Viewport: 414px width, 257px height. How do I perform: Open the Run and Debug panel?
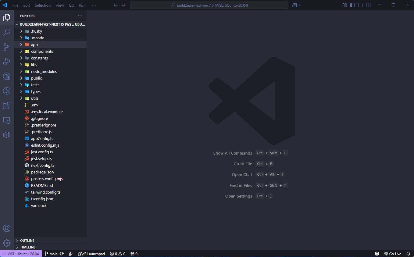click(7, 62)
